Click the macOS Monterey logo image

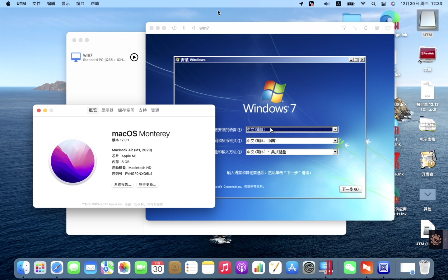coord(72,162)
